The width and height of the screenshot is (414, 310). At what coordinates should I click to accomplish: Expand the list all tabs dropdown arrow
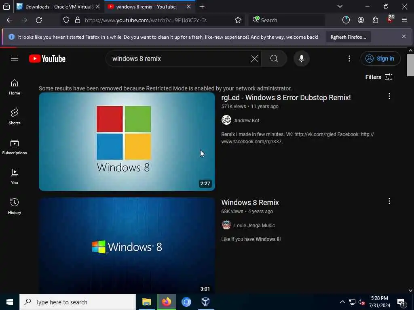click(340, 6)
